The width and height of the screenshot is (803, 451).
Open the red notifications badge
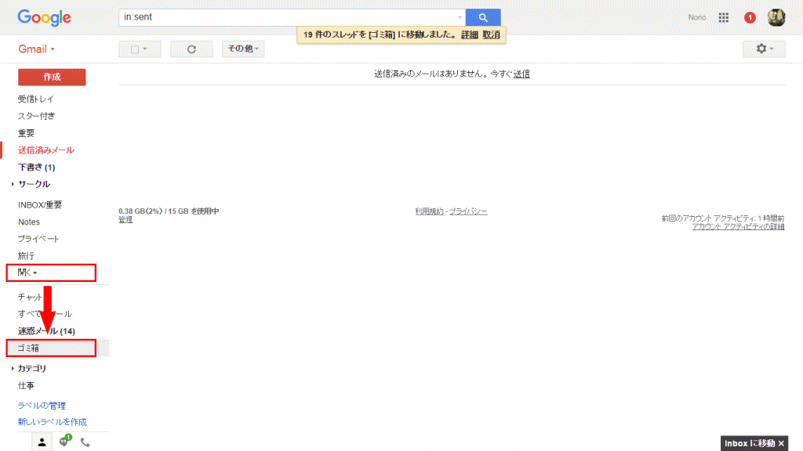(750, 18)
